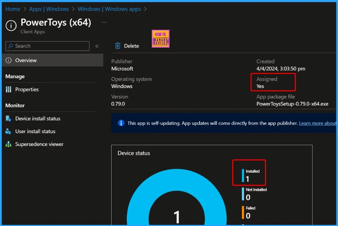Select PowerToysSetup-0.79.0-x64.exe file name

tap(292, 104)
